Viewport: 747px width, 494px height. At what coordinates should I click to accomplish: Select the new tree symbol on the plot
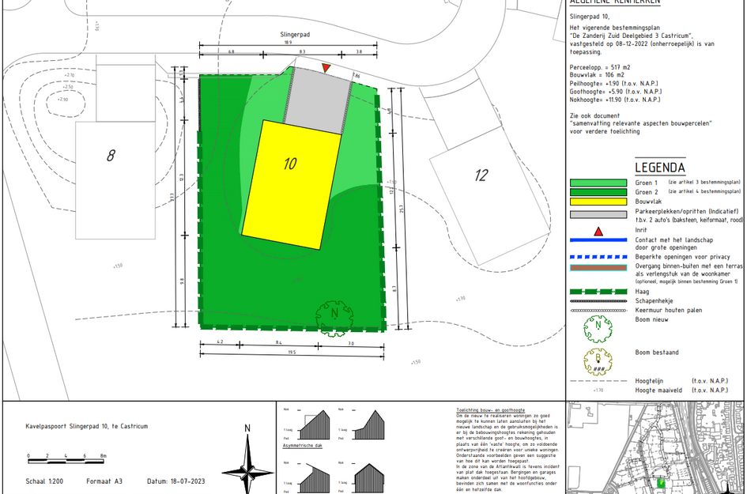pos(334,317)
